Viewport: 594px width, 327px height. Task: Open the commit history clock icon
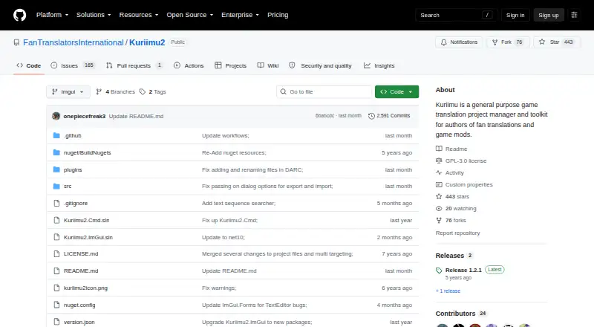tap(371, 116)
